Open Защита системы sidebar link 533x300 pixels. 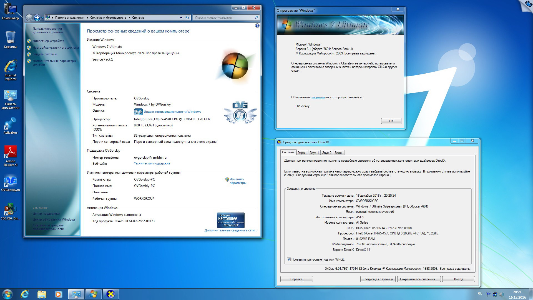44,54
